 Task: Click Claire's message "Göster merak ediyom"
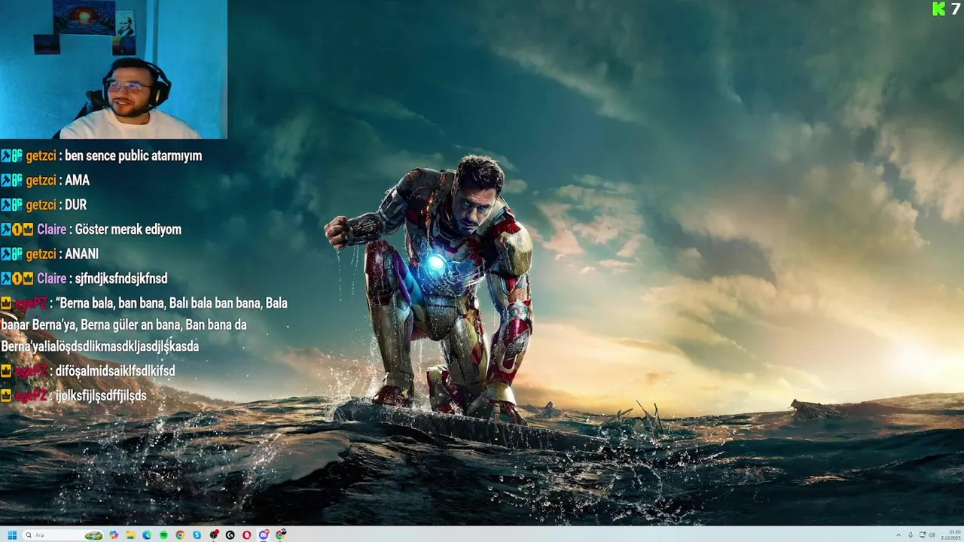pos(128,230)
